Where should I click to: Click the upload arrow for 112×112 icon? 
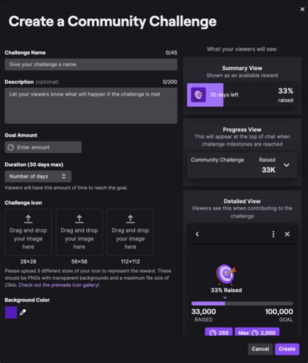[x=131, y=219]
